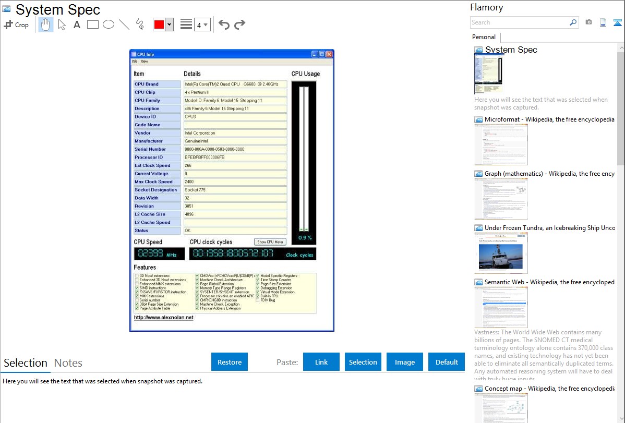
Task: Click the Paste Selection button
Action: pos(363,362)
